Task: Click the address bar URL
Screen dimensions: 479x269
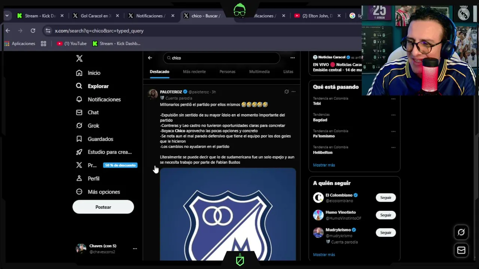Action: [99, 31]
